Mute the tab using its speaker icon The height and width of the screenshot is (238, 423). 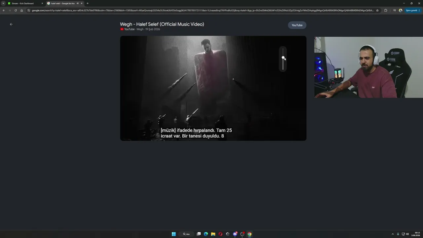pos(78,3)
